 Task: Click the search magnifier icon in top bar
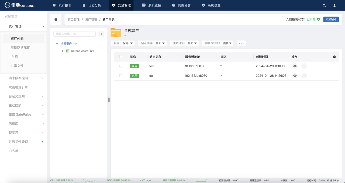[x=324, y=5]
